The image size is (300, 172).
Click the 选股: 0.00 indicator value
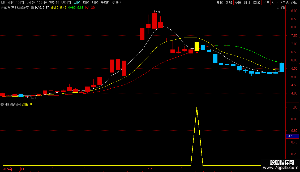[x=29, y=104]
